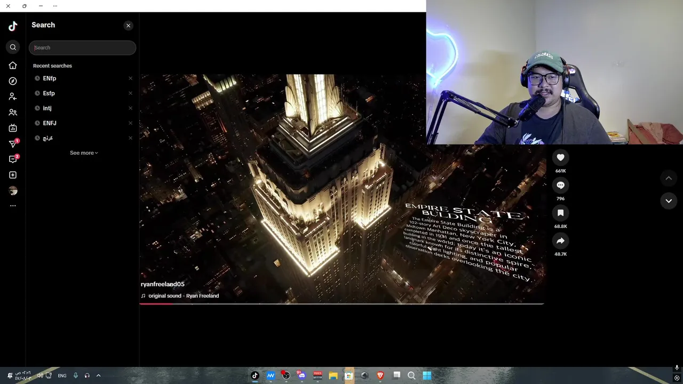Open comments with the 796 comment icon
Screen dimensions: 683x384
560,185
